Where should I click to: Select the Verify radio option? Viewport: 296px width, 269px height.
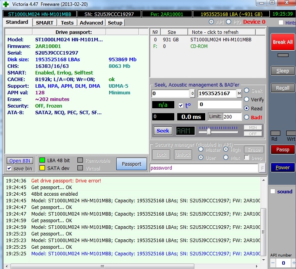click(247, 99)
